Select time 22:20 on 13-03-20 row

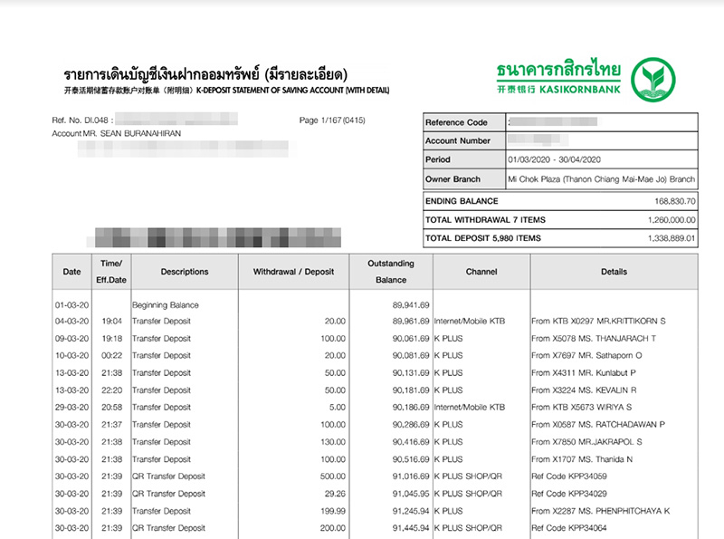pyautogui.click(x=111, y=390)
